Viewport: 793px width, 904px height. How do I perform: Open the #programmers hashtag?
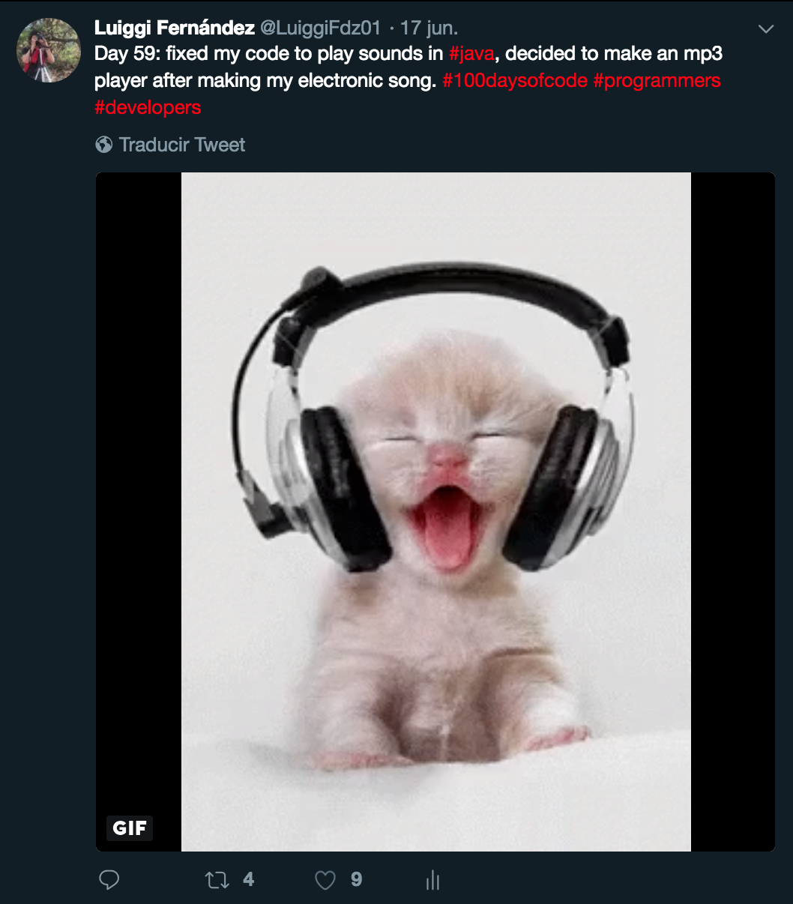coord(657,81)
